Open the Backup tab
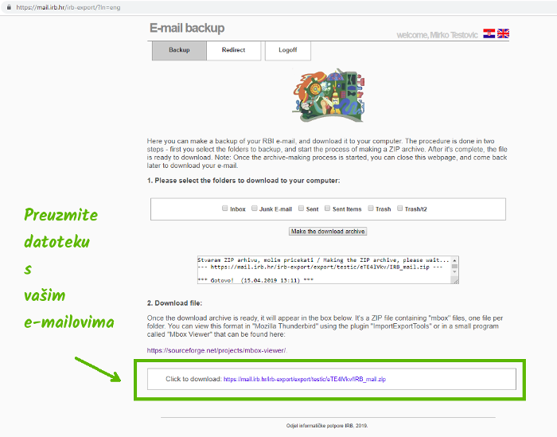Image resolution: width=557 pixels, height=437 pixels. pos(179,50)
